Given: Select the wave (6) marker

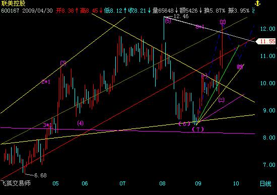Looking at the screenshot, I should point(184,124).
